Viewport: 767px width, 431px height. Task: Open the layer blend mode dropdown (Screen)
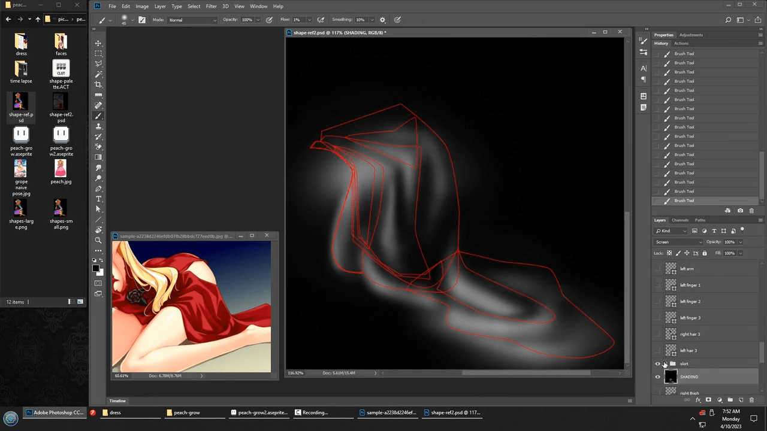click(x=678, y=242)
